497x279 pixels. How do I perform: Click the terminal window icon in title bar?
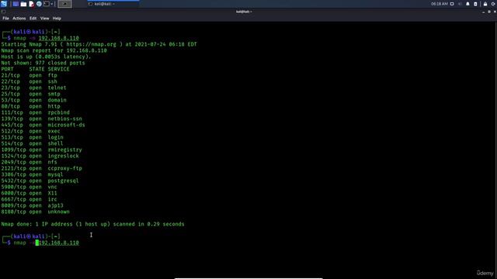[3, 12]
